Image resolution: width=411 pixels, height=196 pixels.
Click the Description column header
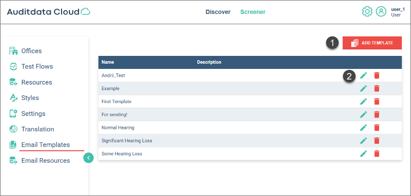tap(209, 62)
